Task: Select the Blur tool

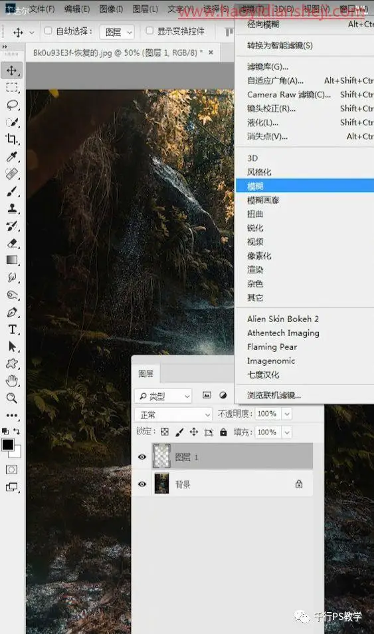Action: [12, 277]
